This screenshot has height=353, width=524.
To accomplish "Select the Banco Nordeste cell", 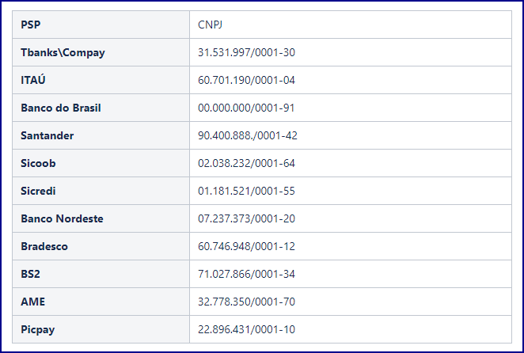I will (x=101, y=218).
